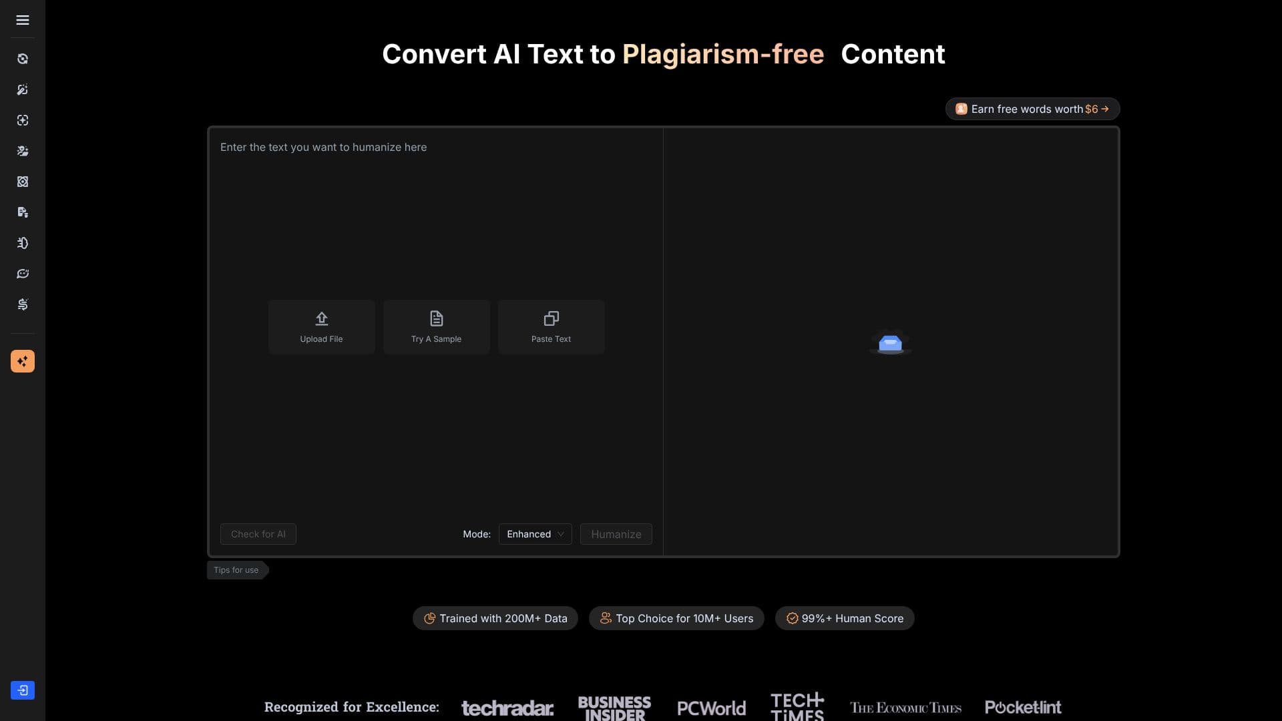Click Try A Sample card

click(x=436, y=327)
